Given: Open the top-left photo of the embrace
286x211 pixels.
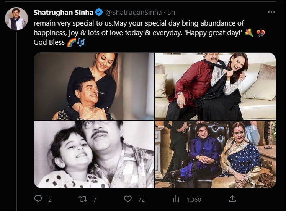Looking at the screenshot, I should tap(94, 86).
